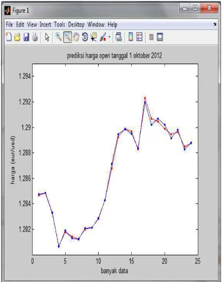The width and height of the screenshot is (223, 282).
Task: Click the MATLAB logo in title bar
Action: [x=7, y=10]
